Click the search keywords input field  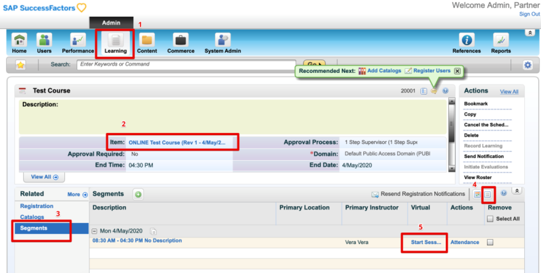(176, 64)
